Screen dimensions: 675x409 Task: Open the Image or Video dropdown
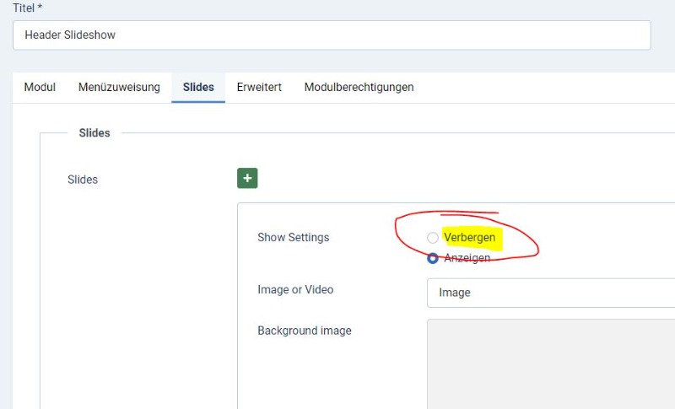point(551,293)
